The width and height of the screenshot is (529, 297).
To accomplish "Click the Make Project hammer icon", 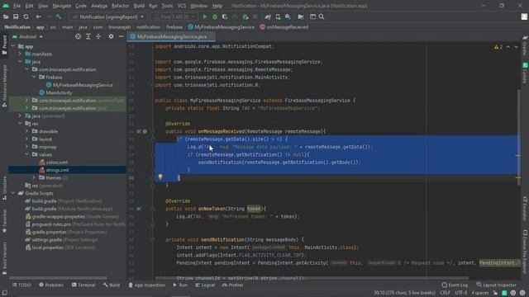I will tap(59, 16).
